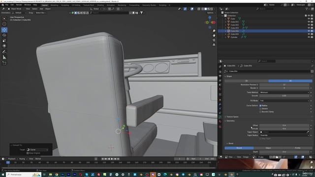Open the File menu
Image resolution: width=315 pixels, height=177 pixels.
pyautogui.click(x=6, y=5)
